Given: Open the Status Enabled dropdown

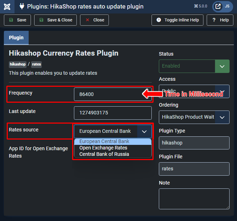Looking at the screenshot, I should pos(194,66).
